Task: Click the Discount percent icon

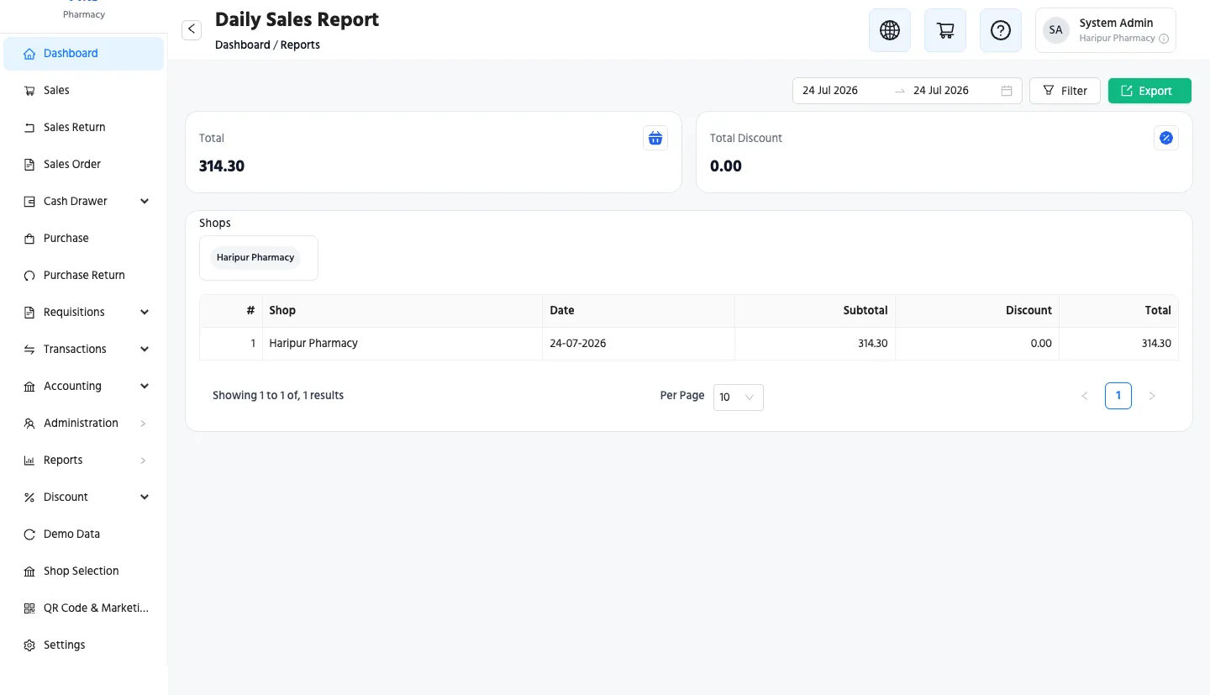Action: (x=29, y=498)
